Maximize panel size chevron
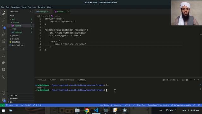 [195, 80]
